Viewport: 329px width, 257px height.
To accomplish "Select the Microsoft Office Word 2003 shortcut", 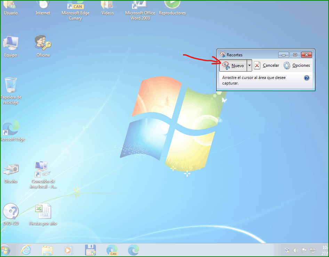I will 140,10.
